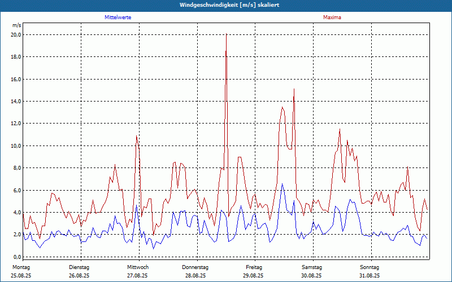Click the Freitag day label
Viewport: 452px width, 282px height.
click(x=254, y=267)
